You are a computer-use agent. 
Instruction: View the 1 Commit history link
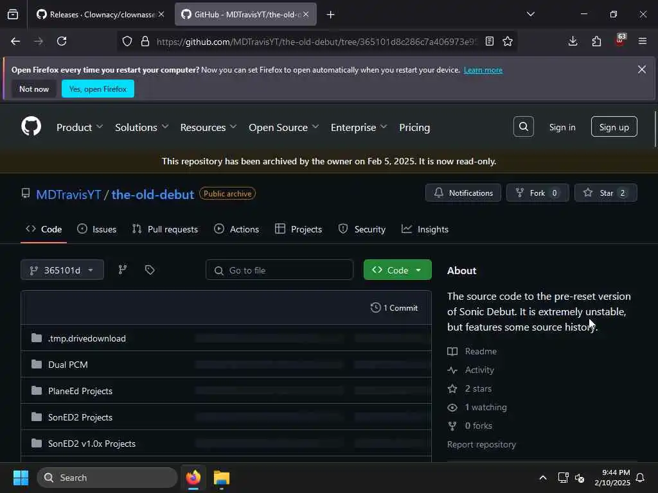pyautogui.click(x=394, y=307)
